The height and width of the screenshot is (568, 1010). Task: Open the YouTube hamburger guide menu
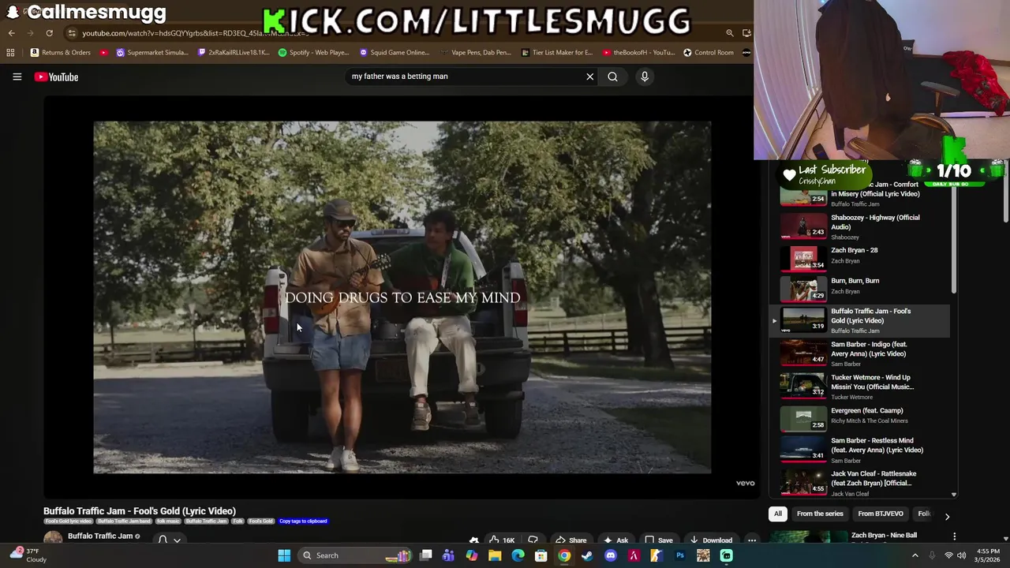(x=17, y=77)
